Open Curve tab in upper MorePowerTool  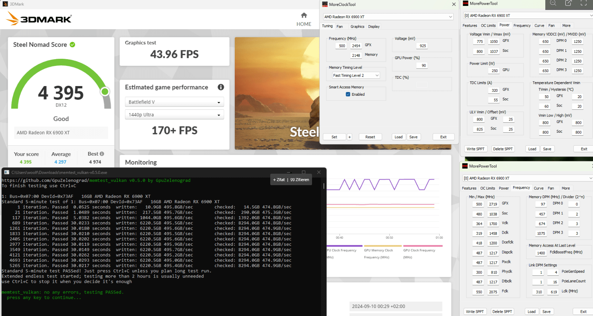coord(539,26)
